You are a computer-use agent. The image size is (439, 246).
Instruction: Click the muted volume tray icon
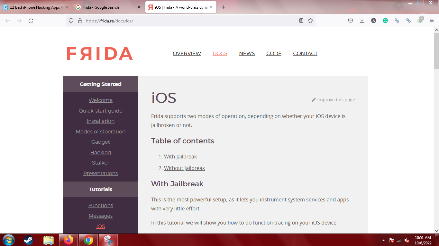407,240
